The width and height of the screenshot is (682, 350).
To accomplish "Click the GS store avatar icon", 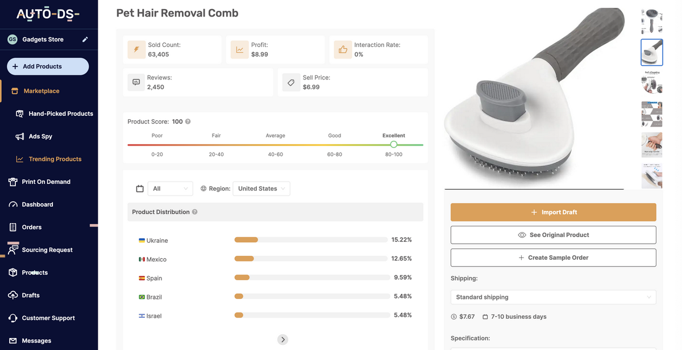I will (13, 39).
